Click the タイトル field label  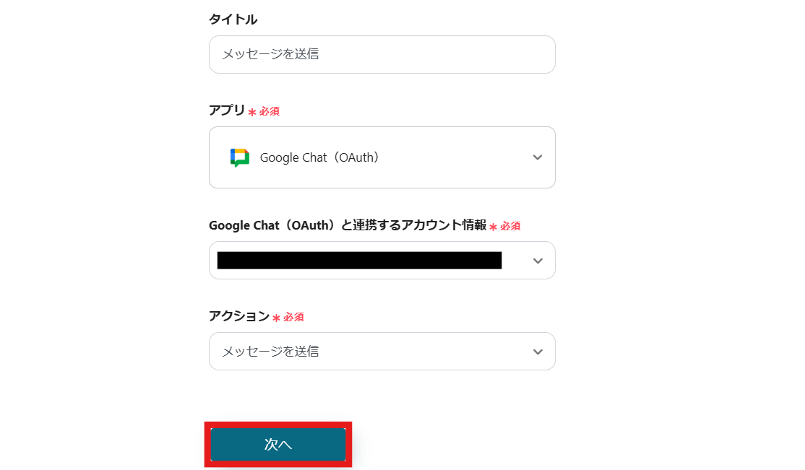click(233, 19)
